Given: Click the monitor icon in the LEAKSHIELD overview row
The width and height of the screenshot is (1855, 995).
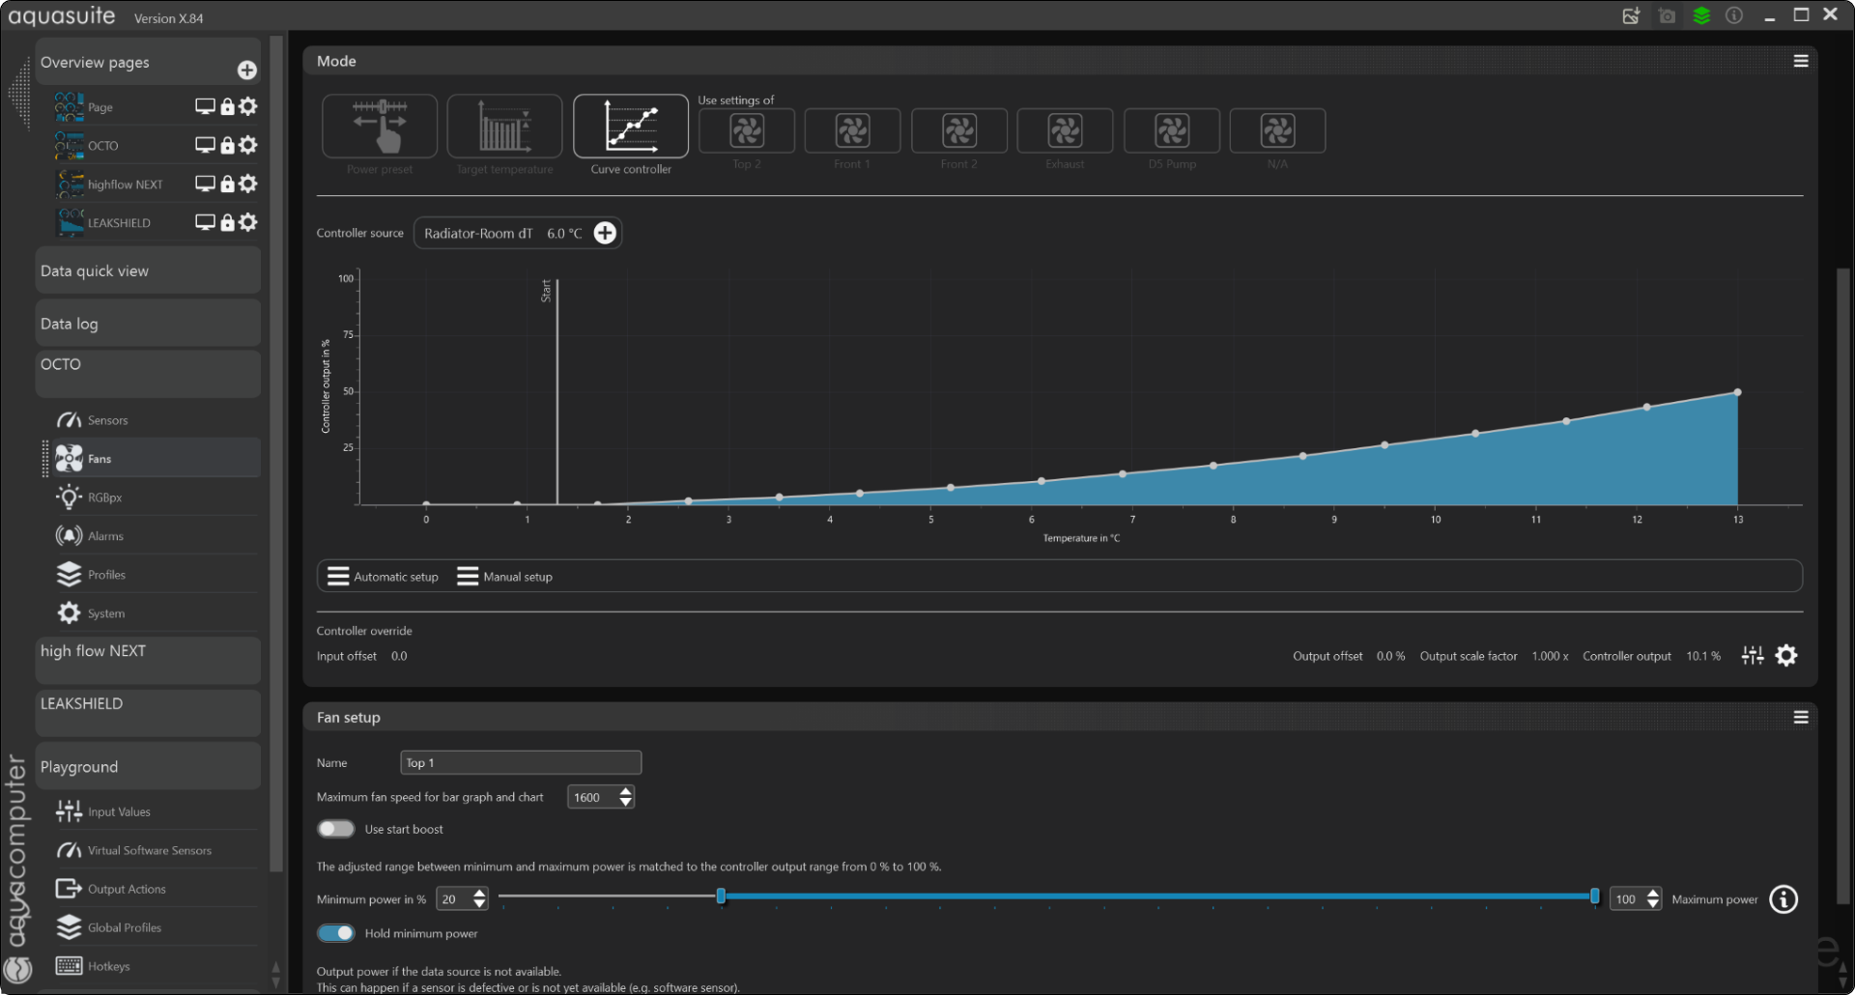Looking at the screenshot, I should (x=205, y=222).
